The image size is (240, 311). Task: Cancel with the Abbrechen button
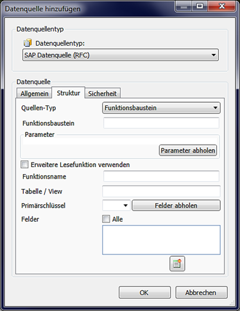point(201,292)
